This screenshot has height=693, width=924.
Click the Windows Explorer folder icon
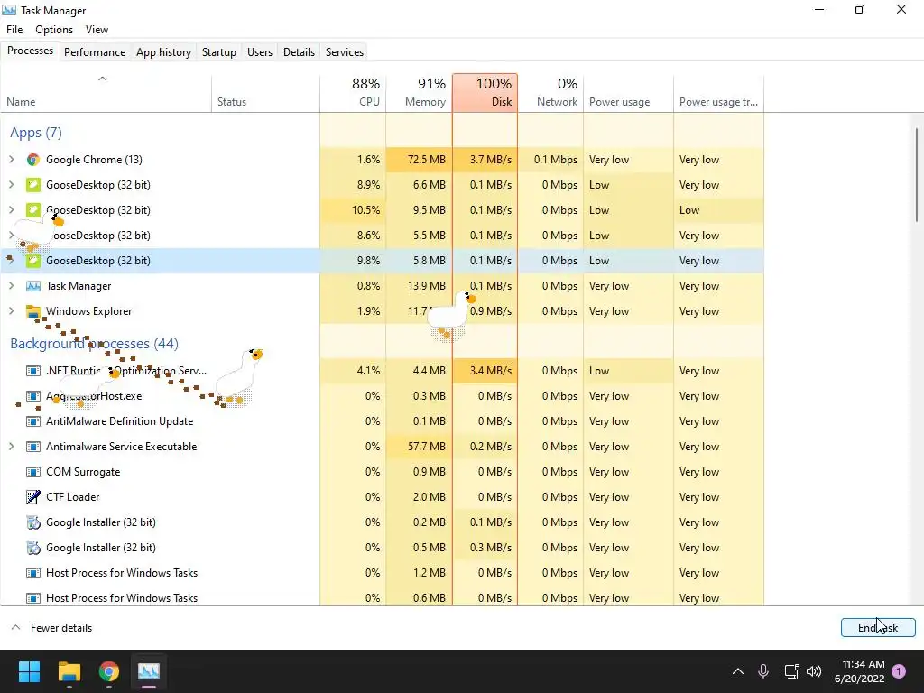[33, 311]
